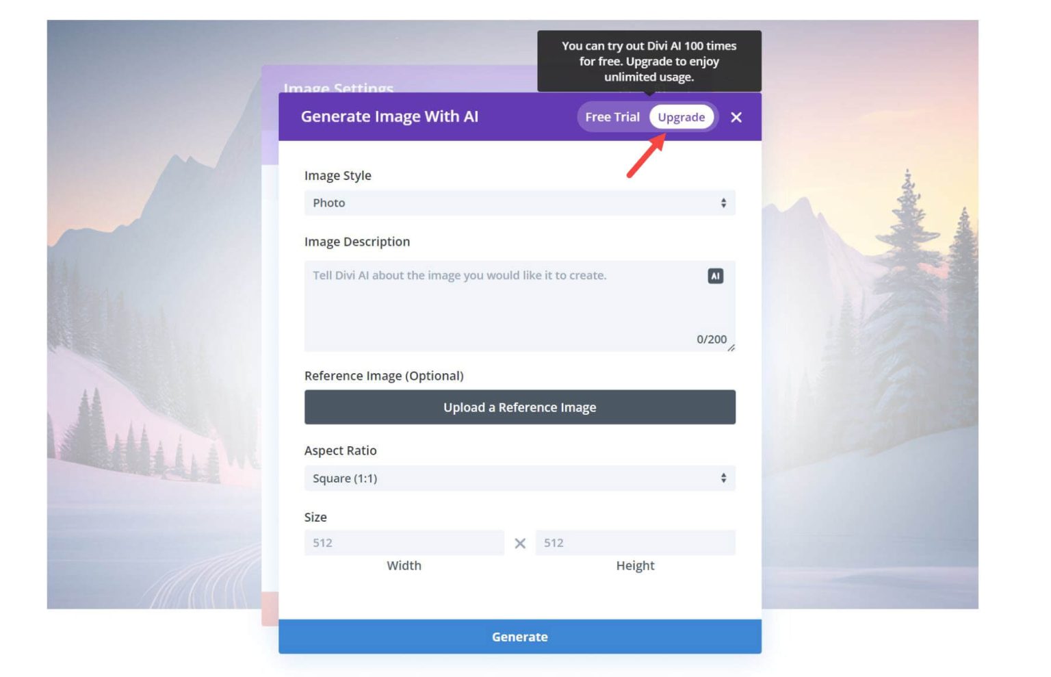Click inside the Height input field
The height and width of the screenshot is (677, 1051).
634,542
